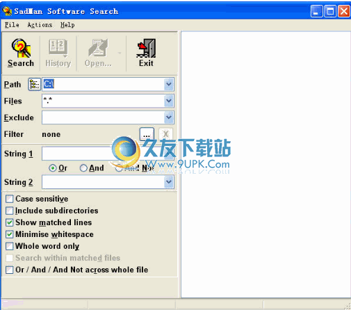The width and height of the screenshot is (351, 310).
Task: Click the empty results pane
Action: (x=266, y=165)
